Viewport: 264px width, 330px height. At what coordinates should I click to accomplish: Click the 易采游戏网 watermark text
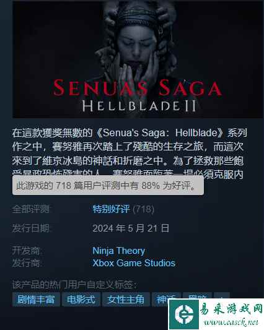coord(231,310)
